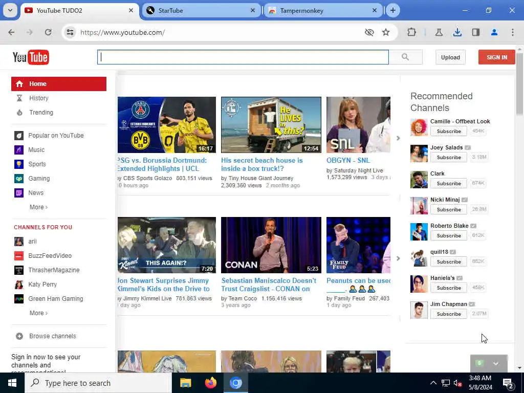Click the tracking protection eye icon
Viewport: 524px width, 393px height.
369,32
